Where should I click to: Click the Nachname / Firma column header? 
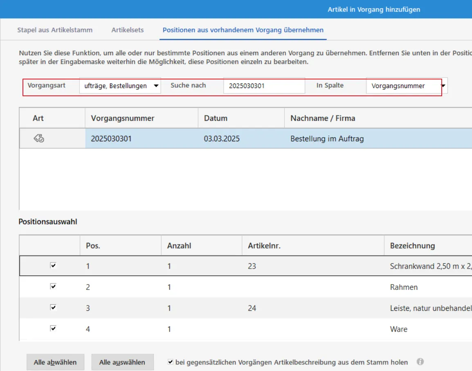[x=323, y=118]
